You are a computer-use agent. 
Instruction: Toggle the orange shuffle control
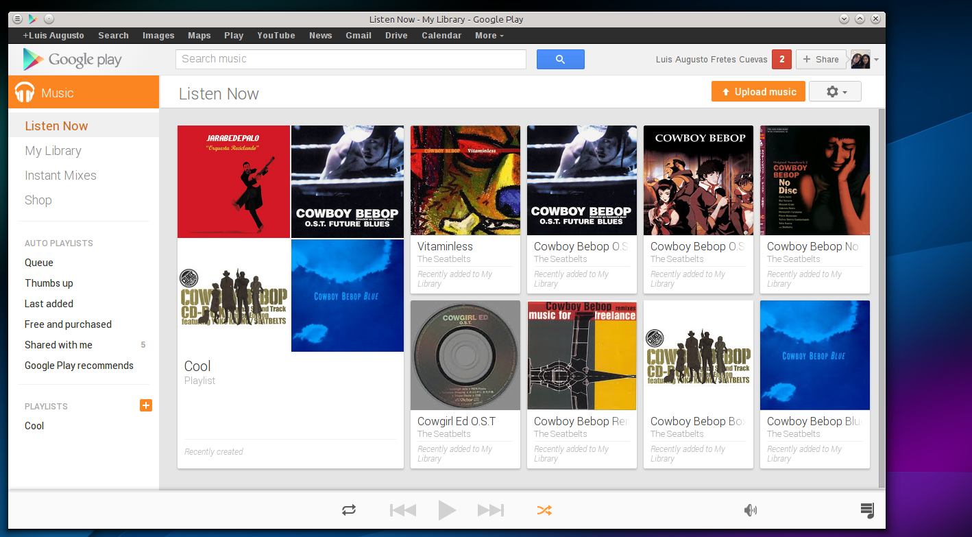[544, 510]
